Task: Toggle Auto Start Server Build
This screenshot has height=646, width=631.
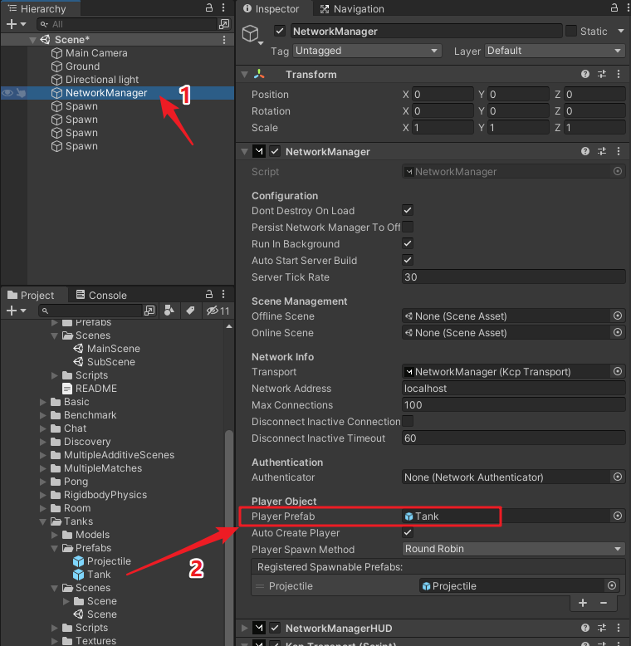Action: click(x=408, y=261)
